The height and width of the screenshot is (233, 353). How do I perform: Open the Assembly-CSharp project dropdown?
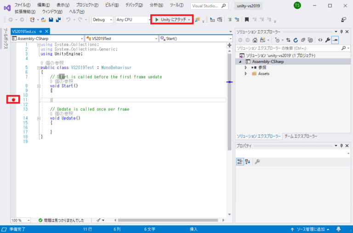(47, 39)
